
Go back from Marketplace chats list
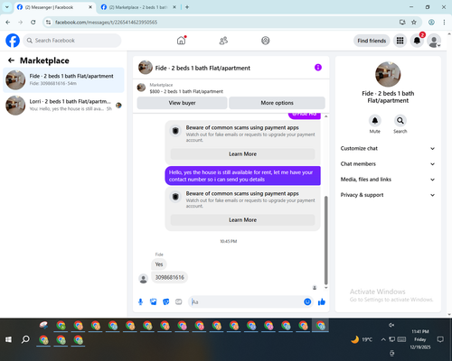tap(11, 60)
